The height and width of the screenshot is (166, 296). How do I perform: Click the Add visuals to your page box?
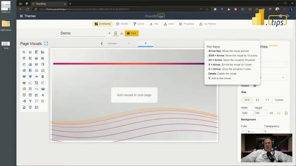click(134, 95)
